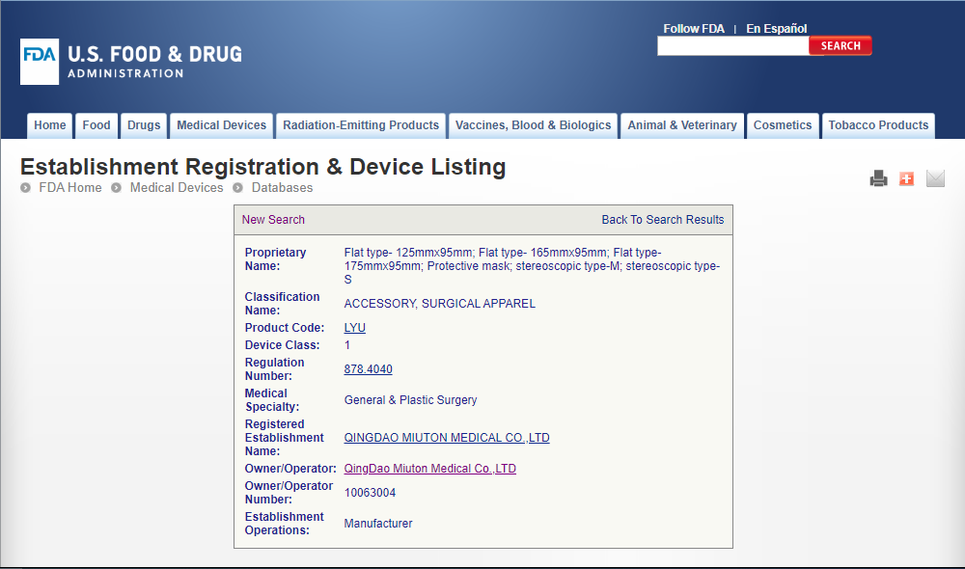Image resolution: width=965 pixels, height=569 pixels.
Task: Open product code LYU link
Action: pos(354,328)
